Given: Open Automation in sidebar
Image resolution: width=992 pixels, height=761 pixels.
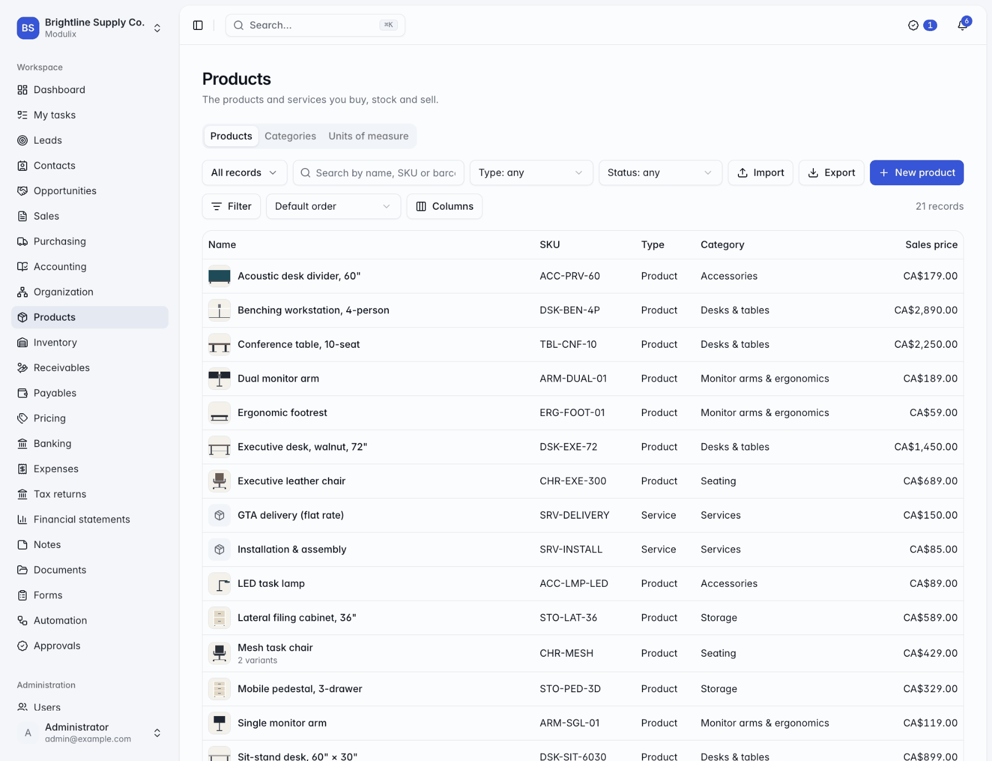Looking at the screenshot, I should point(90,620).
